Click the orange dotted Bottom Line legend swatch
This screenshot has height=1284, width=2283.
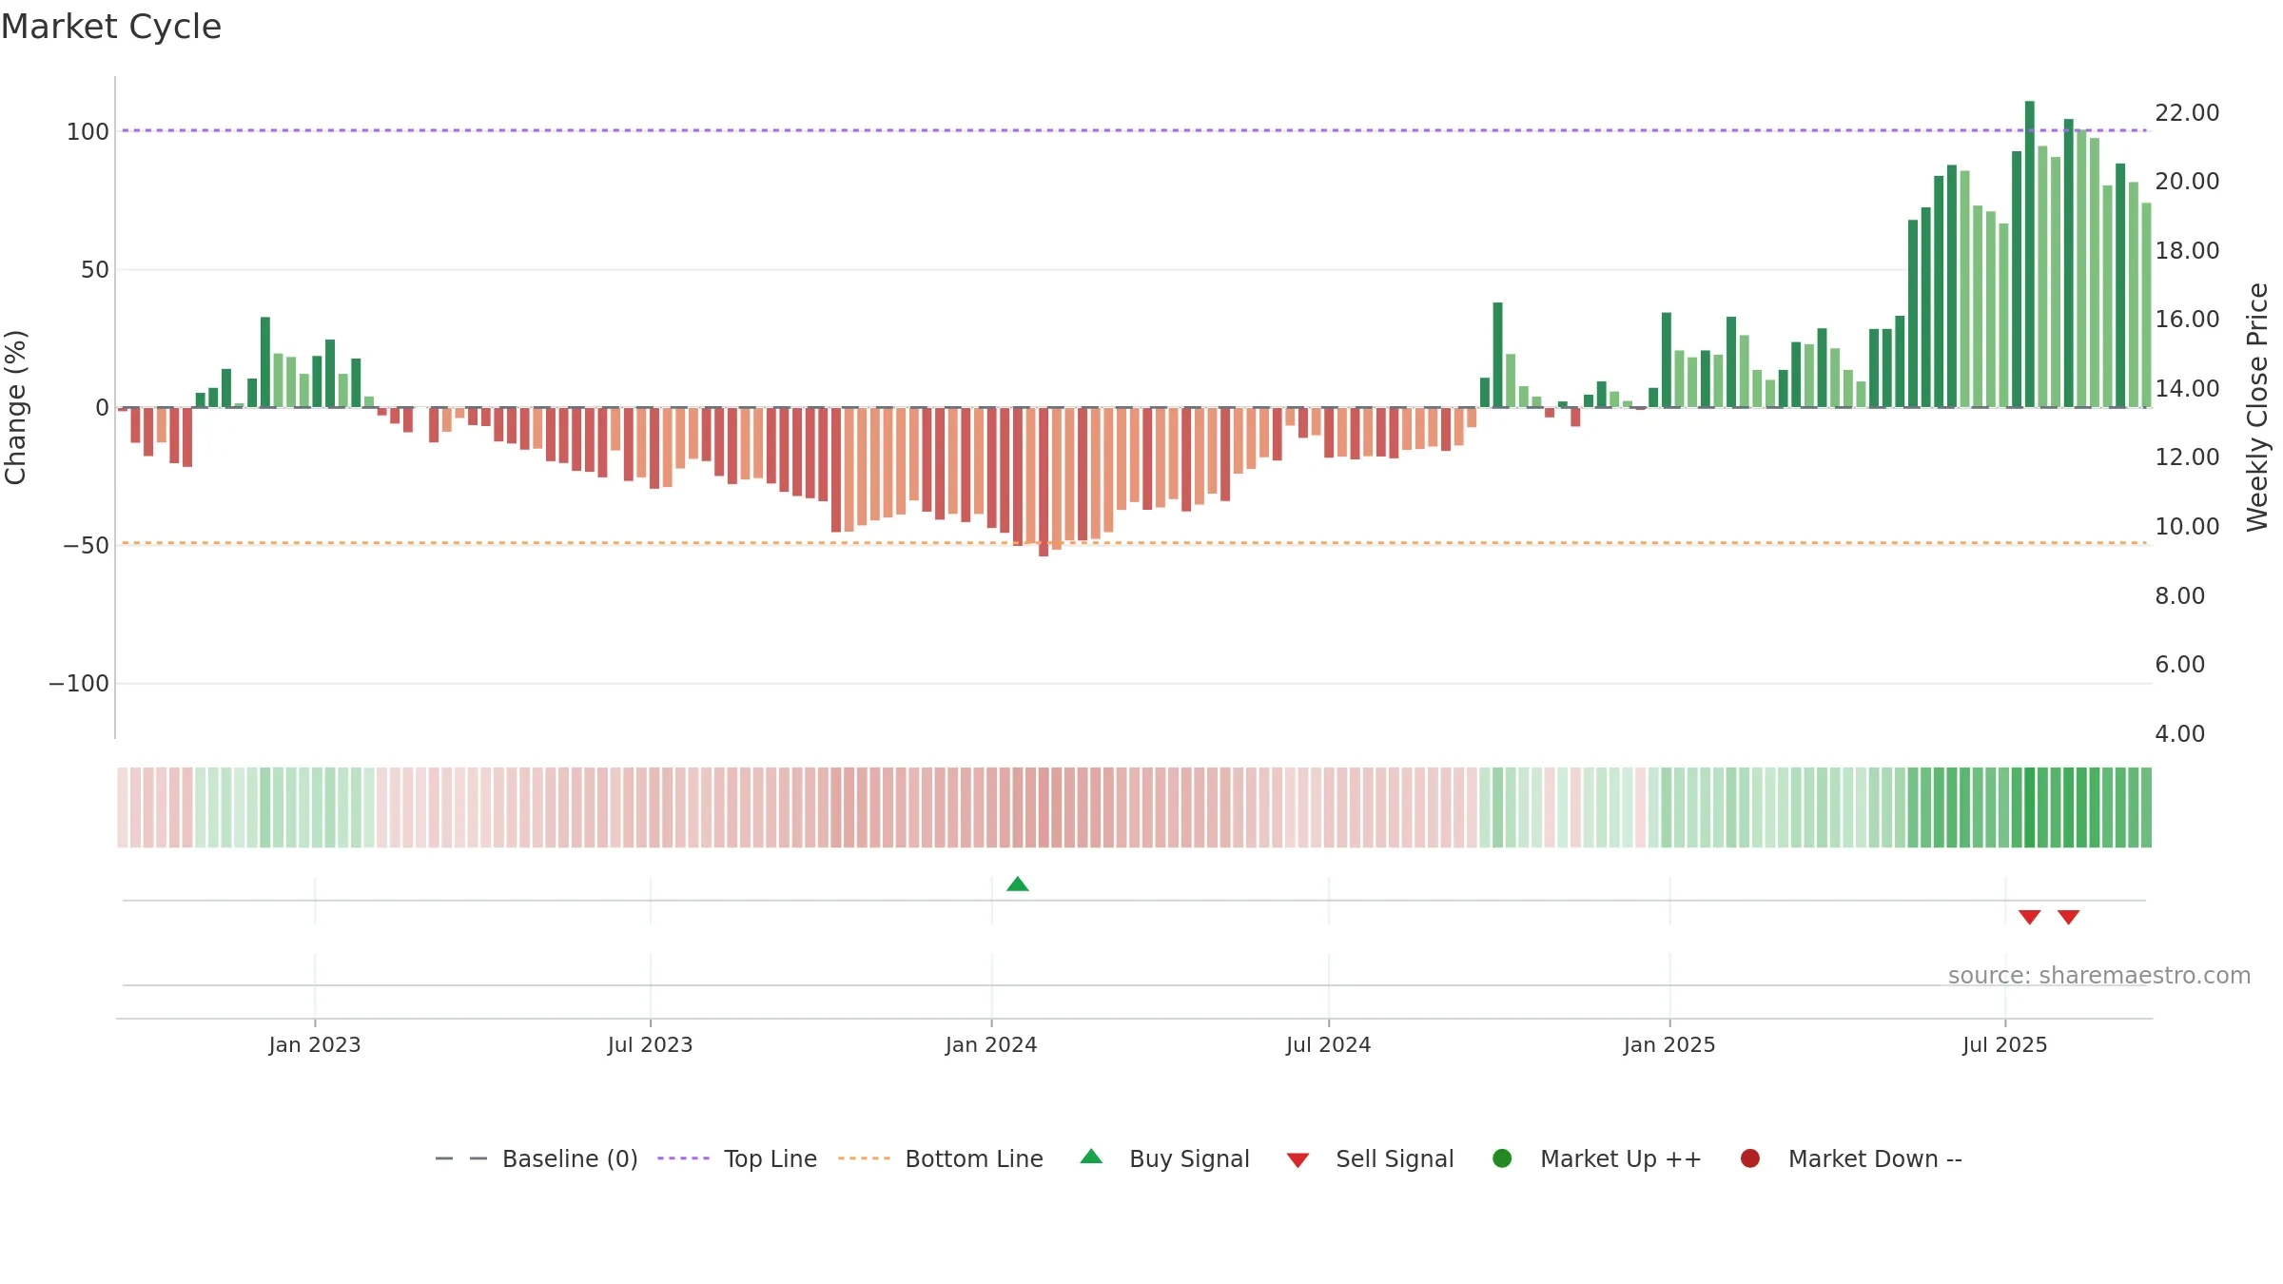tap(865, 1158)
